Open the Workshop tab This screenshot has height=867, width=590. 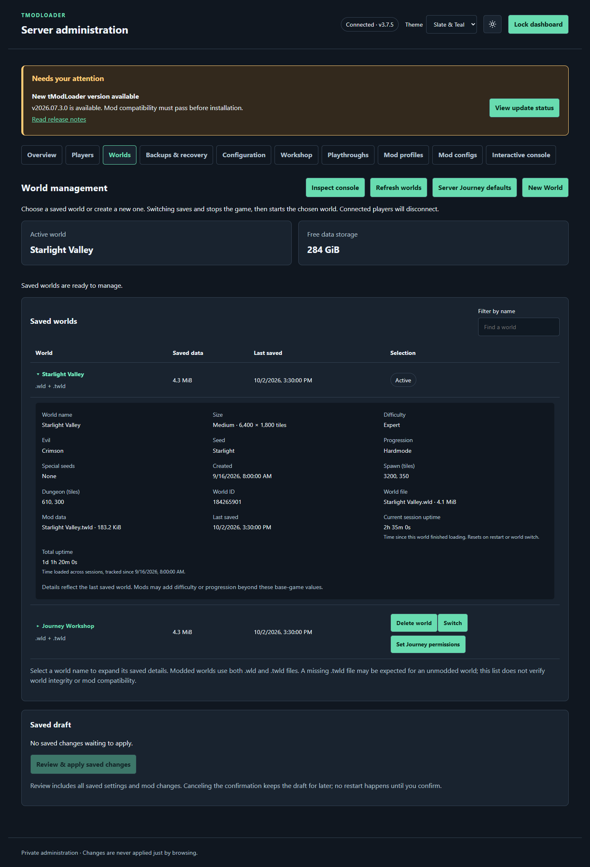coord(296,155)
